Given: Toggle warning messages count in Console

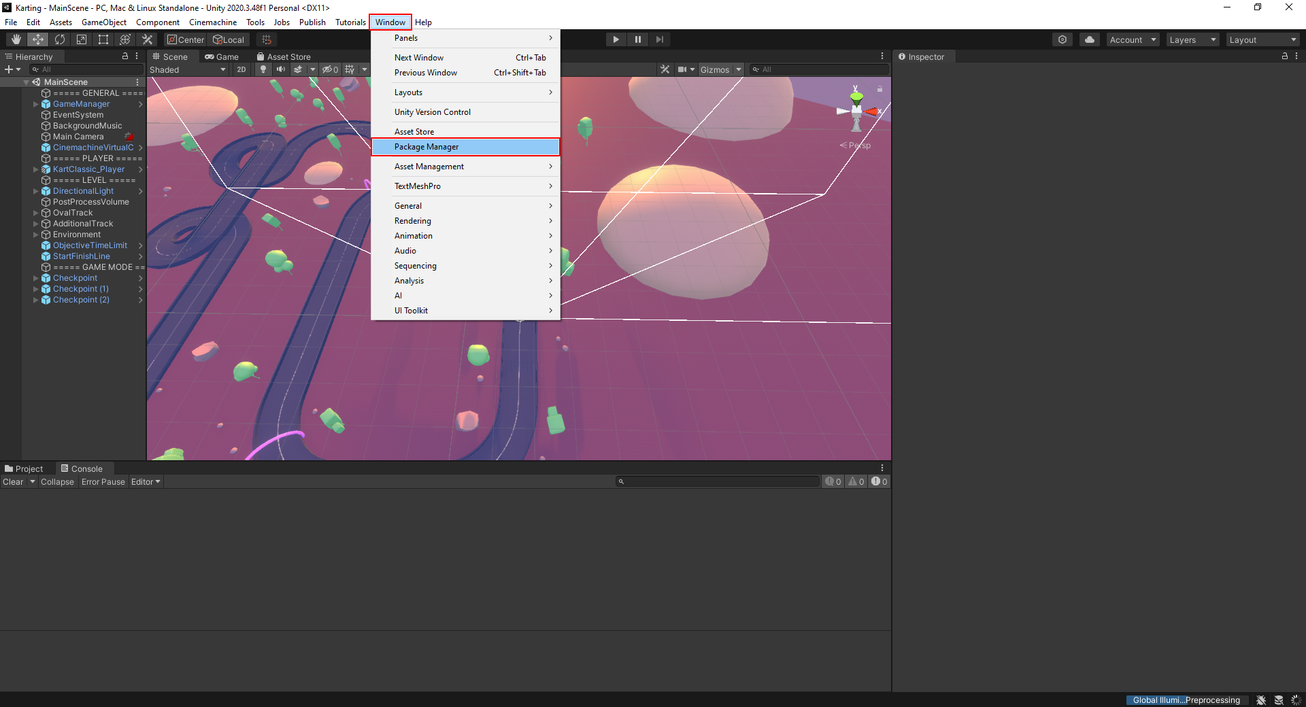Looking at the screenshot, I should click(x=856, y=482).
